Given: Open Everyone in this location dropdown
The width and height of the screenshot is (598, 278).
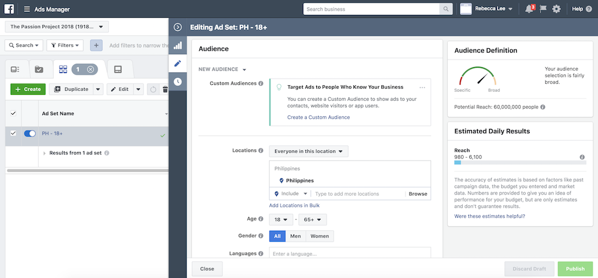Looking at the screenshot, I should tap(309, 152).
